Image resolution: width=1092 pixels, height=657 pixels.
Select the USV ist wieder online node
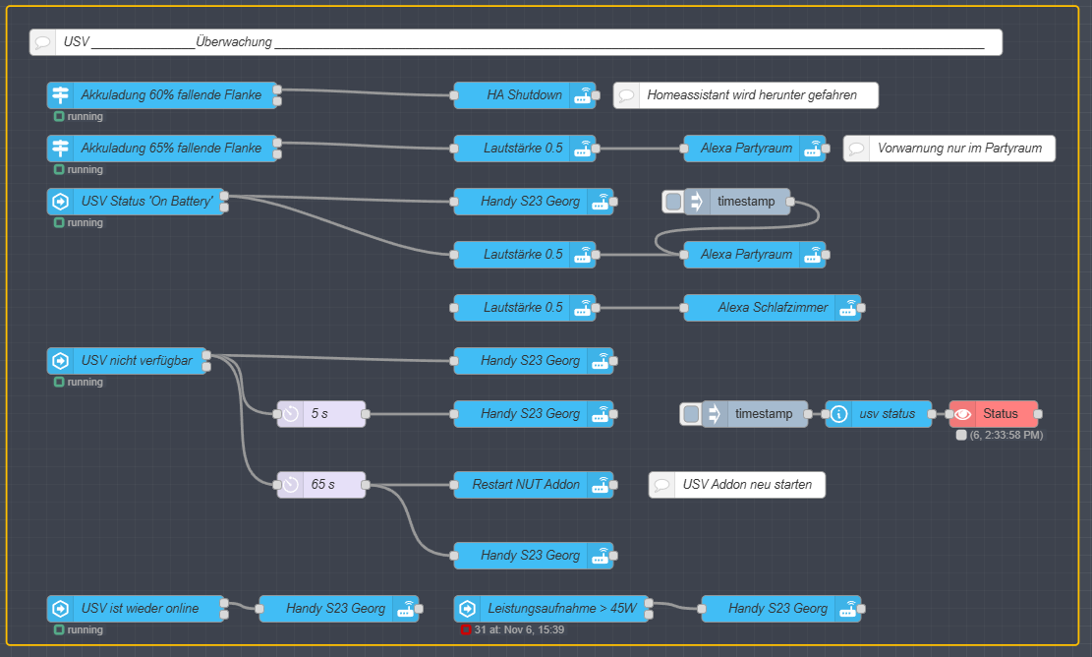(140, 609)
